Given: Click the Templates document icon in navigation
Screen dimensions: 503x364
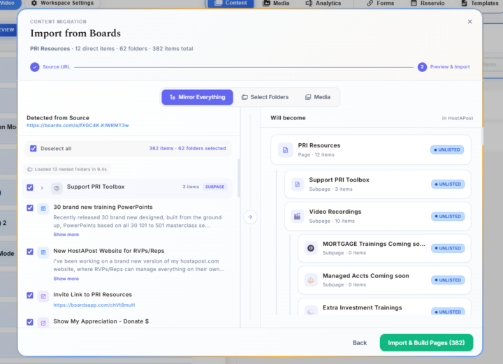Looking at the screenshot, I should point(464,3).
